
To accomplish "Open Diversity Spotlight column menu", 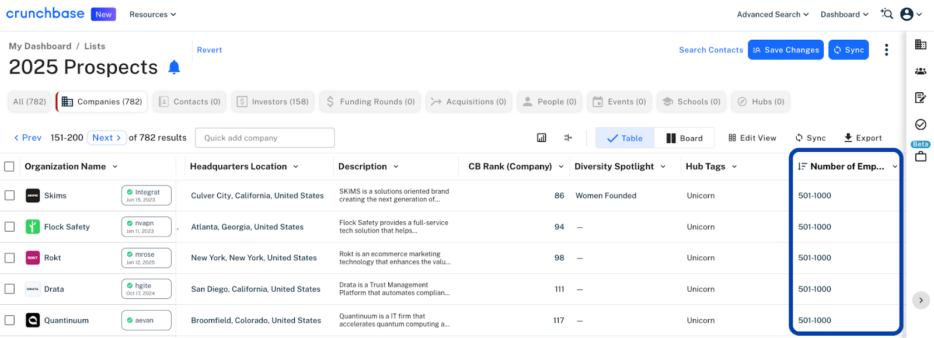I will point(663,166).
